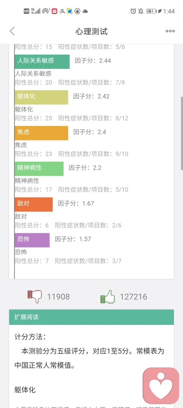Screen dimensions: 183x408
Task: Tap the WiFi hotspot status icon
Action: pyautogui.click(x=46, y=11)
